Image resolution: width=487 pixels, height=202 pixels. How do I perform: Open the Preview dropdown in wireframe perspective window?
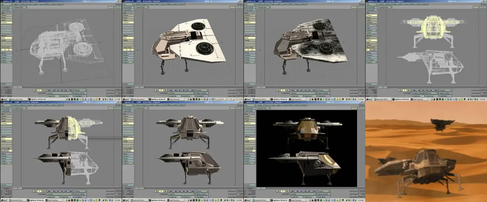point(80,91)
